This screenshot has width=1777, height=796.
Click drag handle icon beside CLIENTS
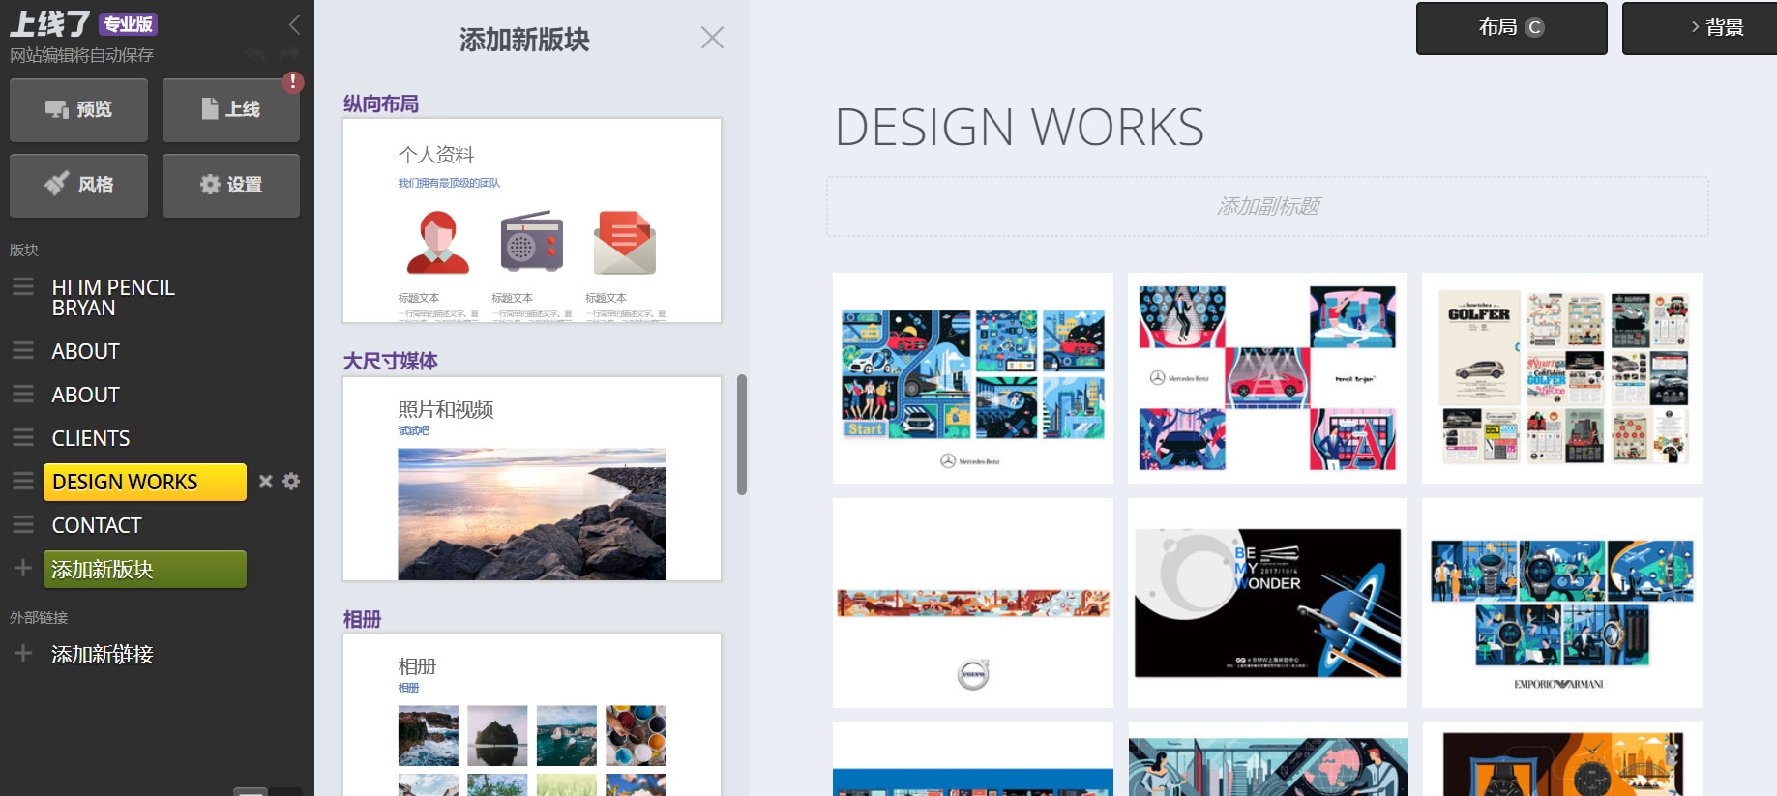[23, 438]
